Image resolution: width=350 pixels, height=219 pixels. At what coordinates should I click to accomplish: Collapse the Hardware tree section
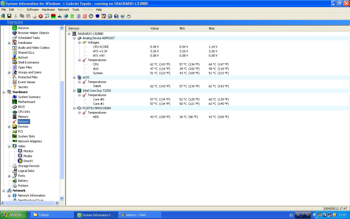click(4, 92)
